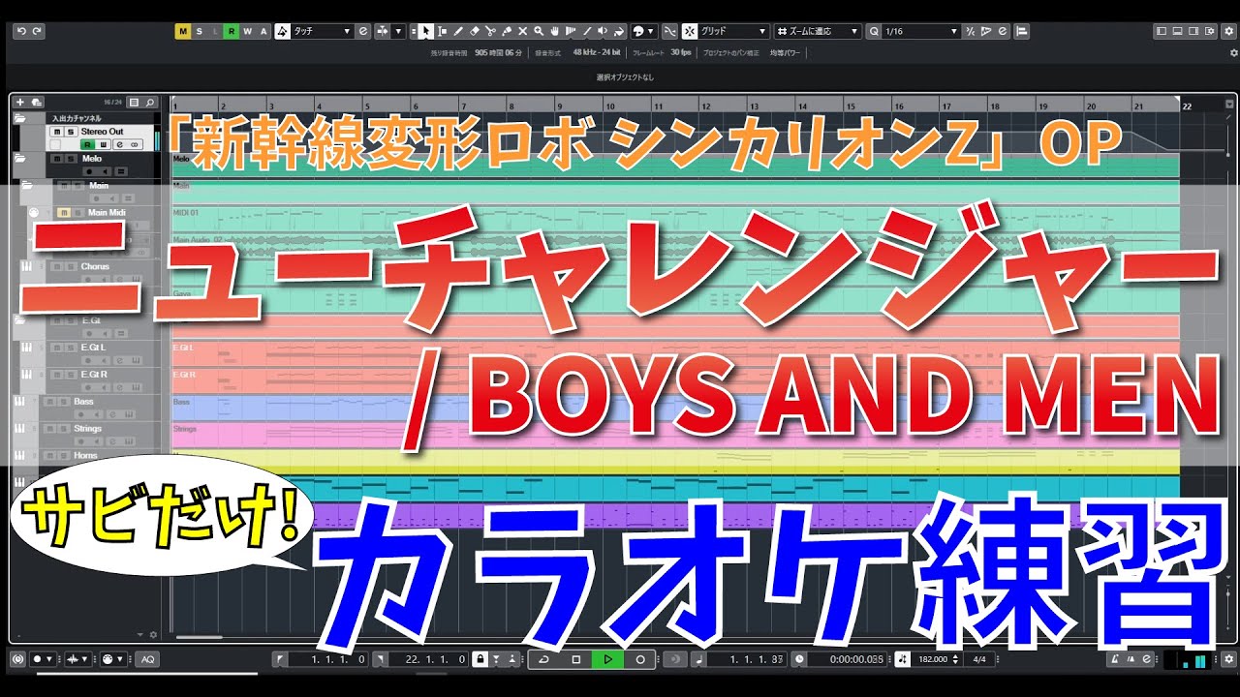Click the Stop transport button
The image size is (1240, 697).
575,659
